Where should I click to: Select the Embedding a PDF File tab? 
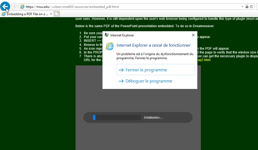[x=27, y=14]
